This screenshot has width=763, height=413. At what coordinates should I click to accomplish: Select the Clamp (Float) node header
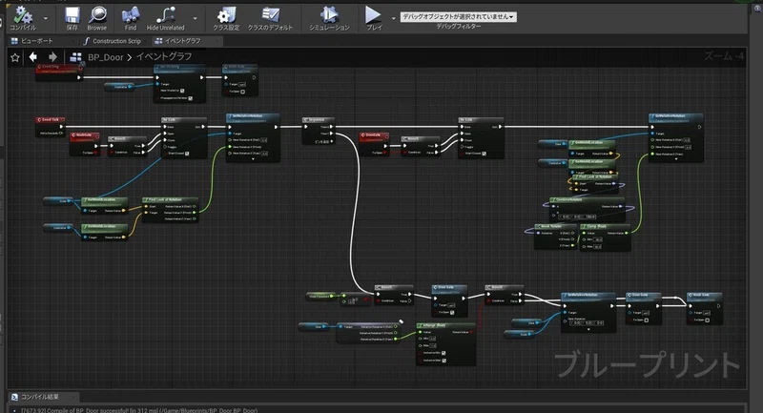[x=606, y=226]
